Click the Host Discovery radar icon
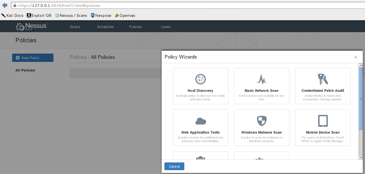Image resolution: width=365 pixels, height=174 pixels. click(200, 79)
